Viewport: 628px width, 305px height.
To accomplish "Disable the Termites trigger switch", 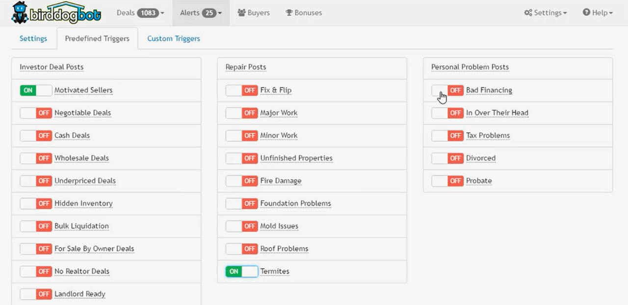I will coord(241,271).
